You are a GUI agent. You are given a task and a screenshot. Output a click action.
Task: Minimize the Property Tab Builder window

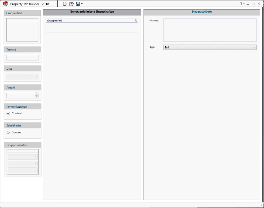[x=248, y=4]
